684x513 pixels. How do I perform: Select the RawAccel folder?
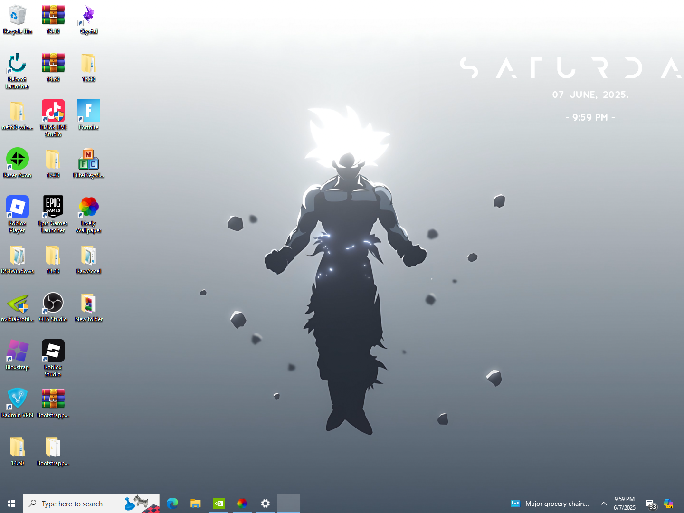(89, 259)
